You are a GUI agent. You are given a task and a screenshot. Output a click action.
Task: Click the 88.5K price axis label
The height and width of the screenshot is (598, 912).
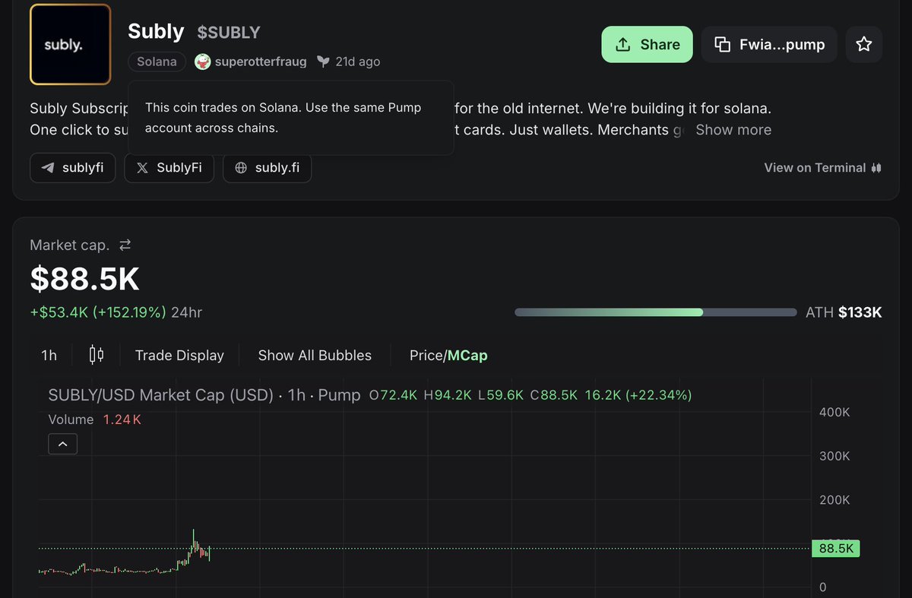coord(835,548)
